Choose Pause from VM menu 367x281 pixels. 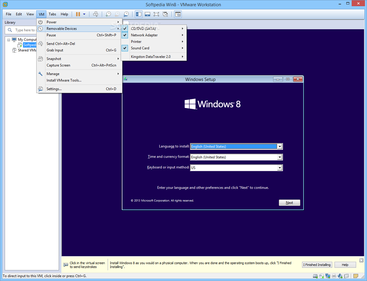click(x=79, y=35)
